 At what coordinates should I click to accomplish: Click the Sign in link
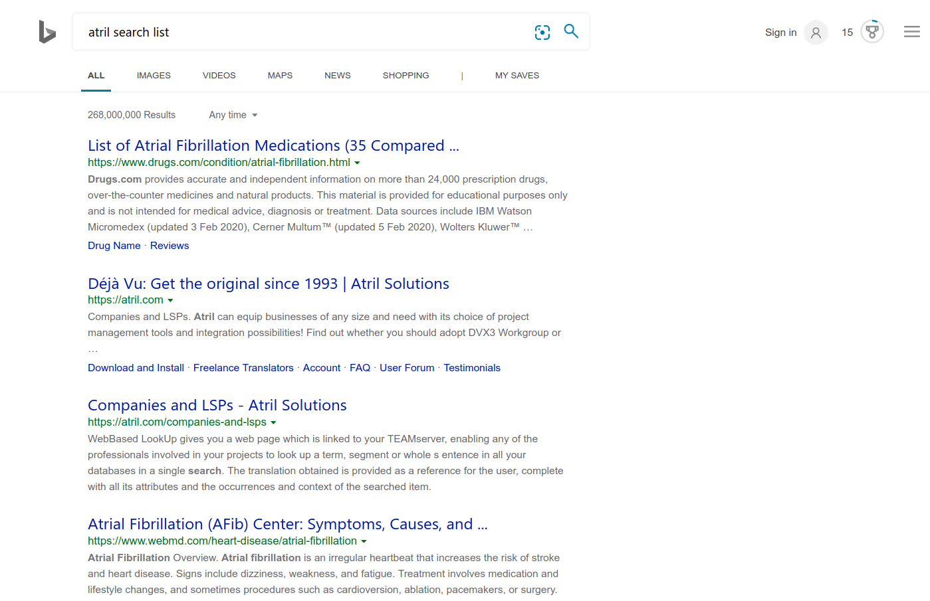[x=780, y=33]
